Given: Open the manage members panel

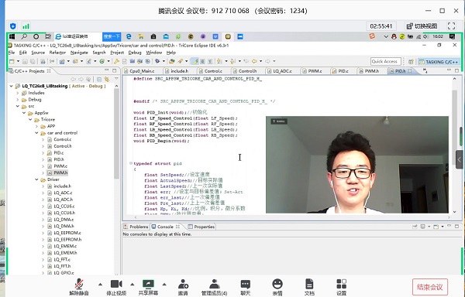Looking at the screenshot, I should [214, 287].
